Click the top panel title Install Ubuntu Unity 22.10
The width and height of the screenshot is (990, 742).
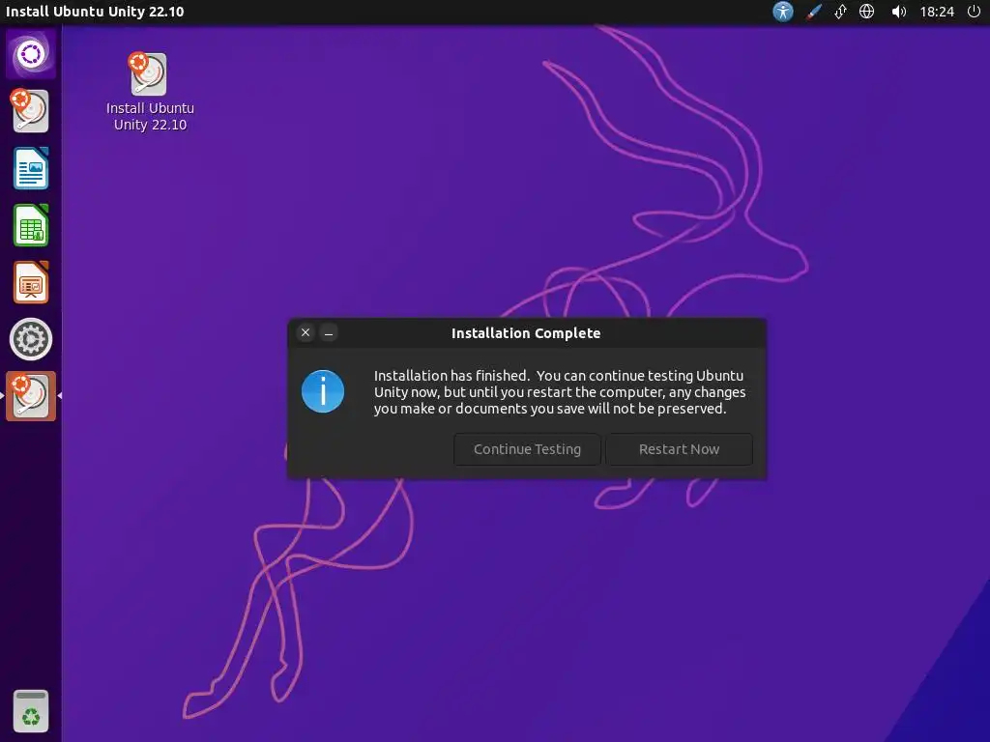pos(95,12)
